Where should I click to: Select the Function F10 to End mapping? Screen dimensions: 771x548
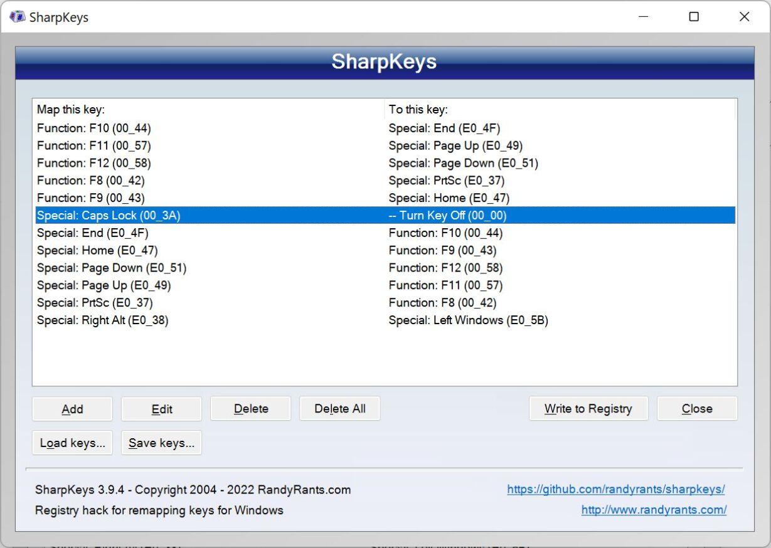point(251,127)
